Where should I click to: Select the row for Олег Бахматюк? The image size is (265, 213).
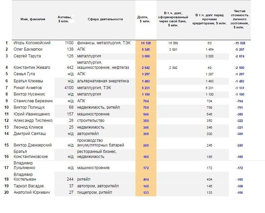point(128,49)
